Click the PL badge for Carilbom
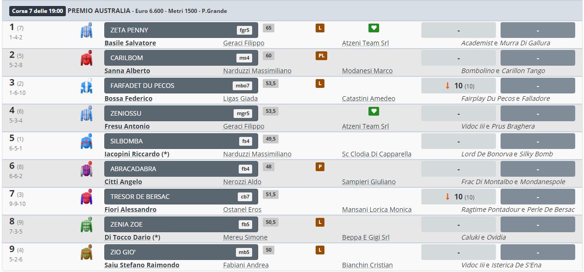The height and width of the screenshot is (272, 584). 322,56
